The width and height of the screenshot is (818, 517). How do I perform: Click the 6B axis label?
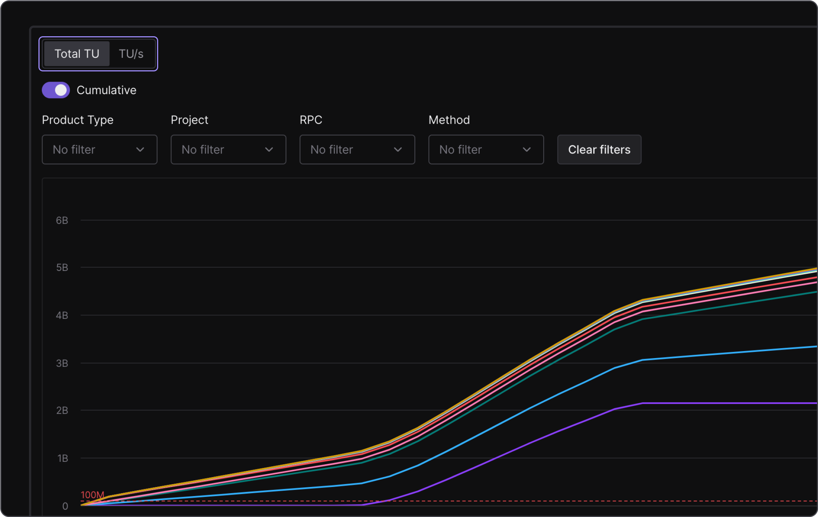[62, 220]
